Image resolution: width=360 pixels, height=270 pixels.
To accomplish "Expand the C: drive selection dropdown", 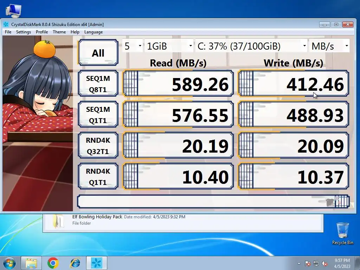I will tap(251, 46).
